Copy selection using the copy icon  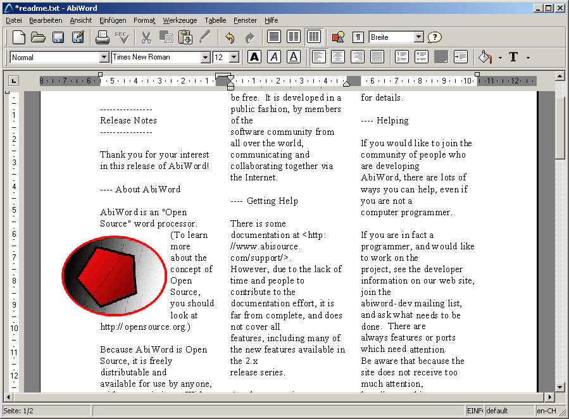click(x=166, y=37)
